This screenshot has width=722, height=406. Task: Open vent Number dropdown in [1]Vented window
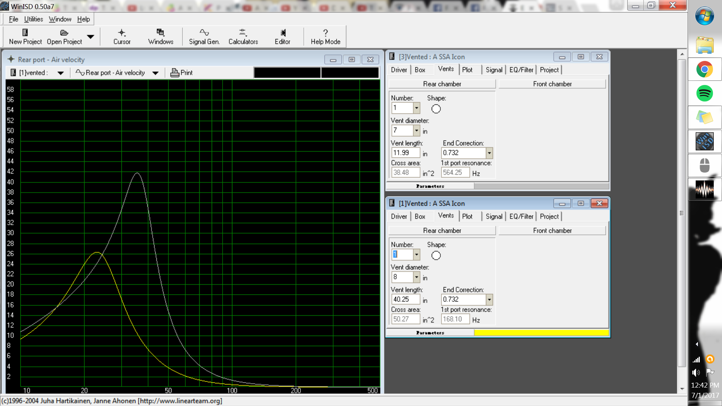(416, 255)
